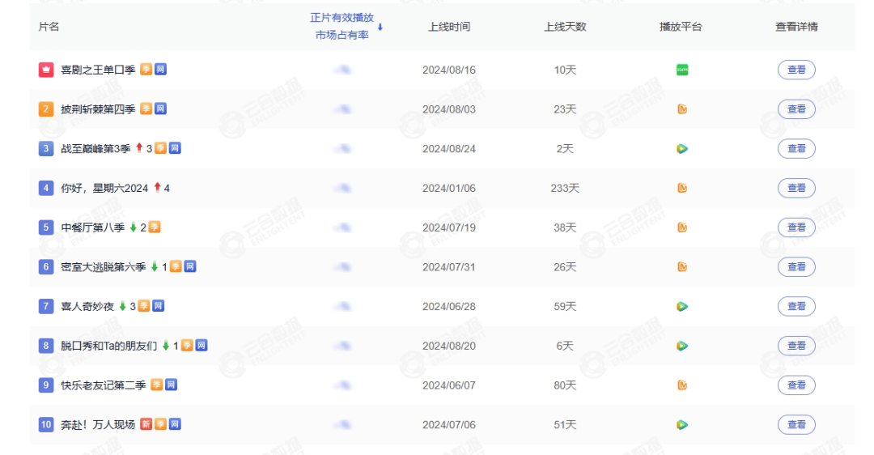The height and width of the screenshot is (455, 874).
Task: Click the orange 季 badge beside 中餐厅第八季
Action: pyautogui.click(x=154, y=227)
